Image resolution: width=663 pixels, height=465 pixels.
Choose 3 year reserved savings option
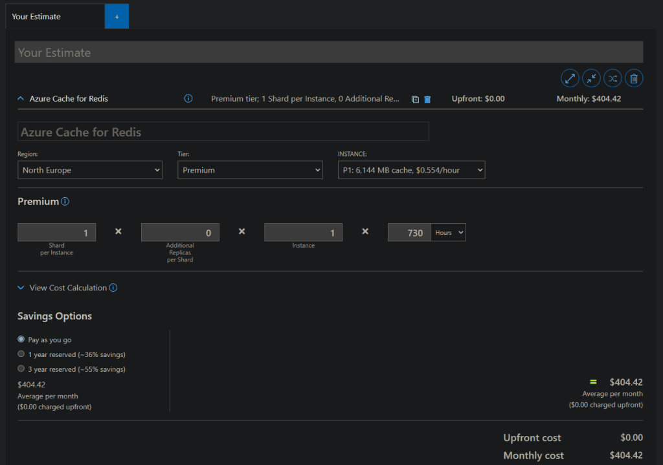[x=21, y=369]
